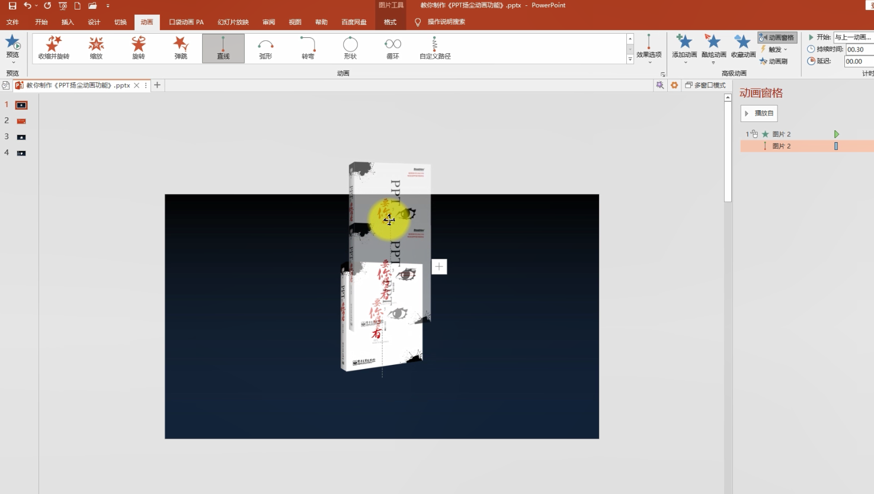Open the 口袋动画 PA tab
The width and height of the screenshot is (874, 494).
[x=186, y=22]
